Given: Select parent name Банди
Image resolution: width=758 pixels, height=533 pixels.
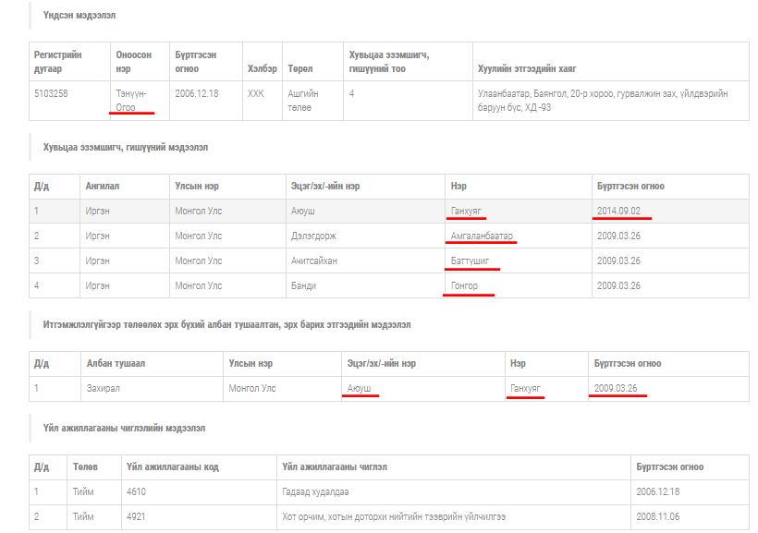Looking at the screenshot, I should (302, 285).
